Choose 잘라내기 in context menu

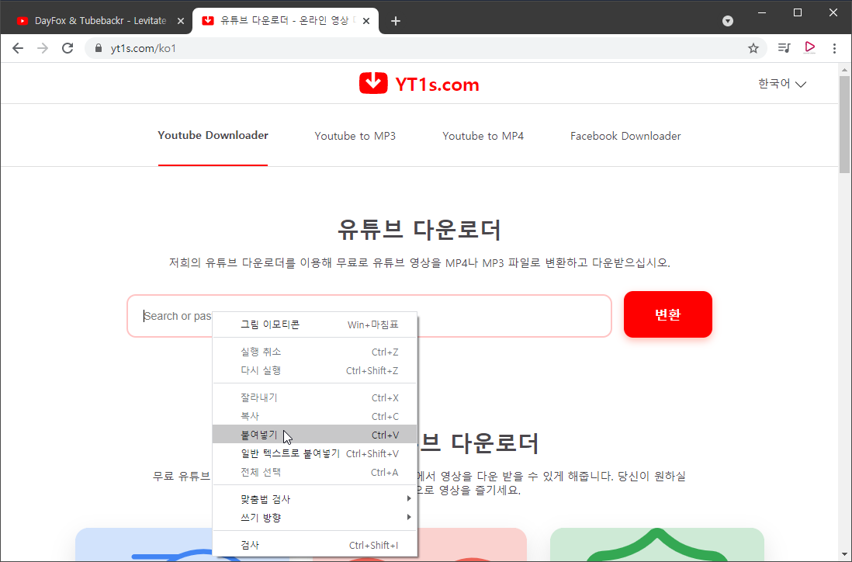[314, 397]
